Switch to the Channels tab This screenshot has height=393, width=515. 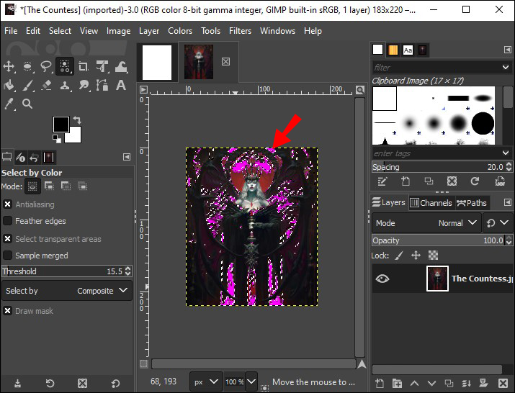[x=431, y=203]
